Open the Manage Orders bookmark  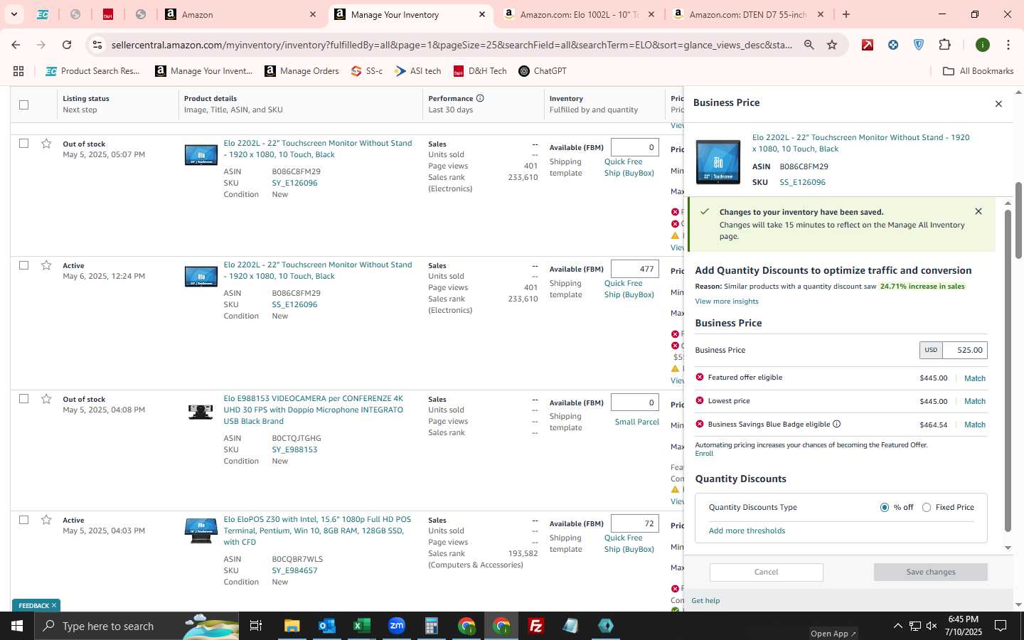point(302,71)
